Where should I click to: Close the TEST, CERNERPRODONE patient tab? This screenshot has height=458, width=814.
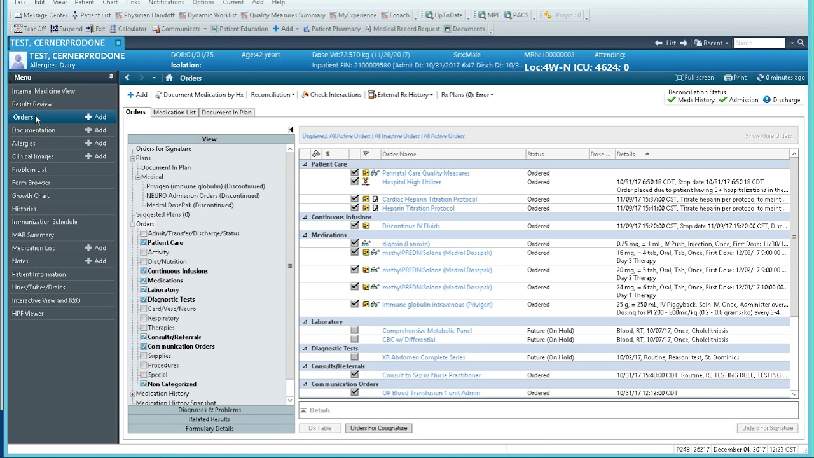click(x=118, y=43)
